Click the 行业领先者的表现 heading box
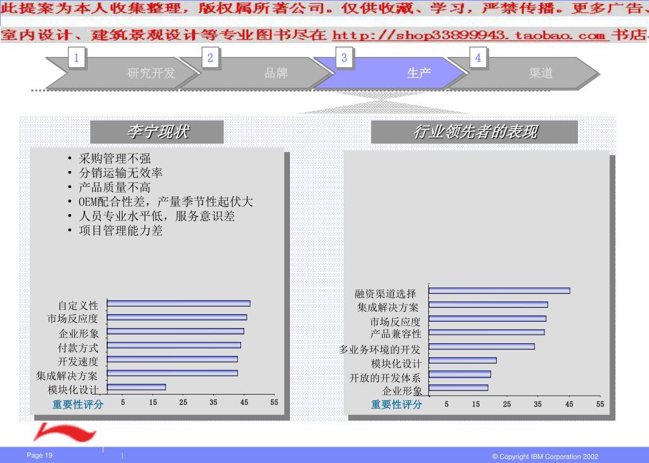Image resolution: width=649 pixels, height=463 pixels. coord(475,132)
